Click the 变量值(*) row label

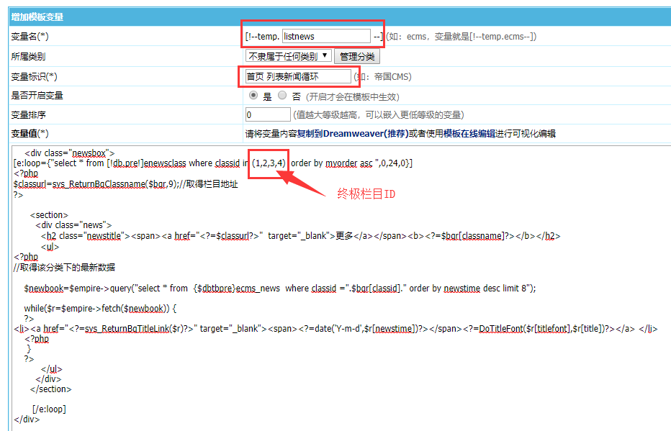pos(30,134)
